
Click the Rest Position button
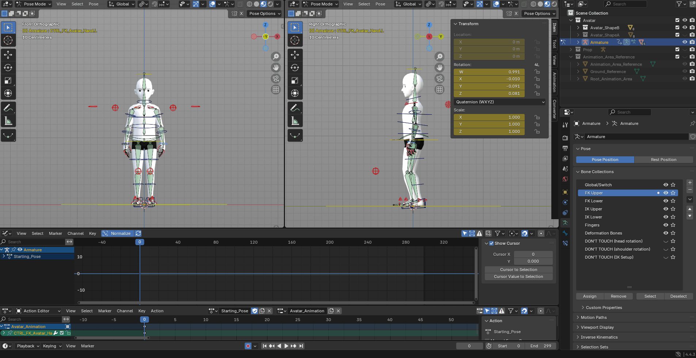pyautogui.click(x=663, y=160)
